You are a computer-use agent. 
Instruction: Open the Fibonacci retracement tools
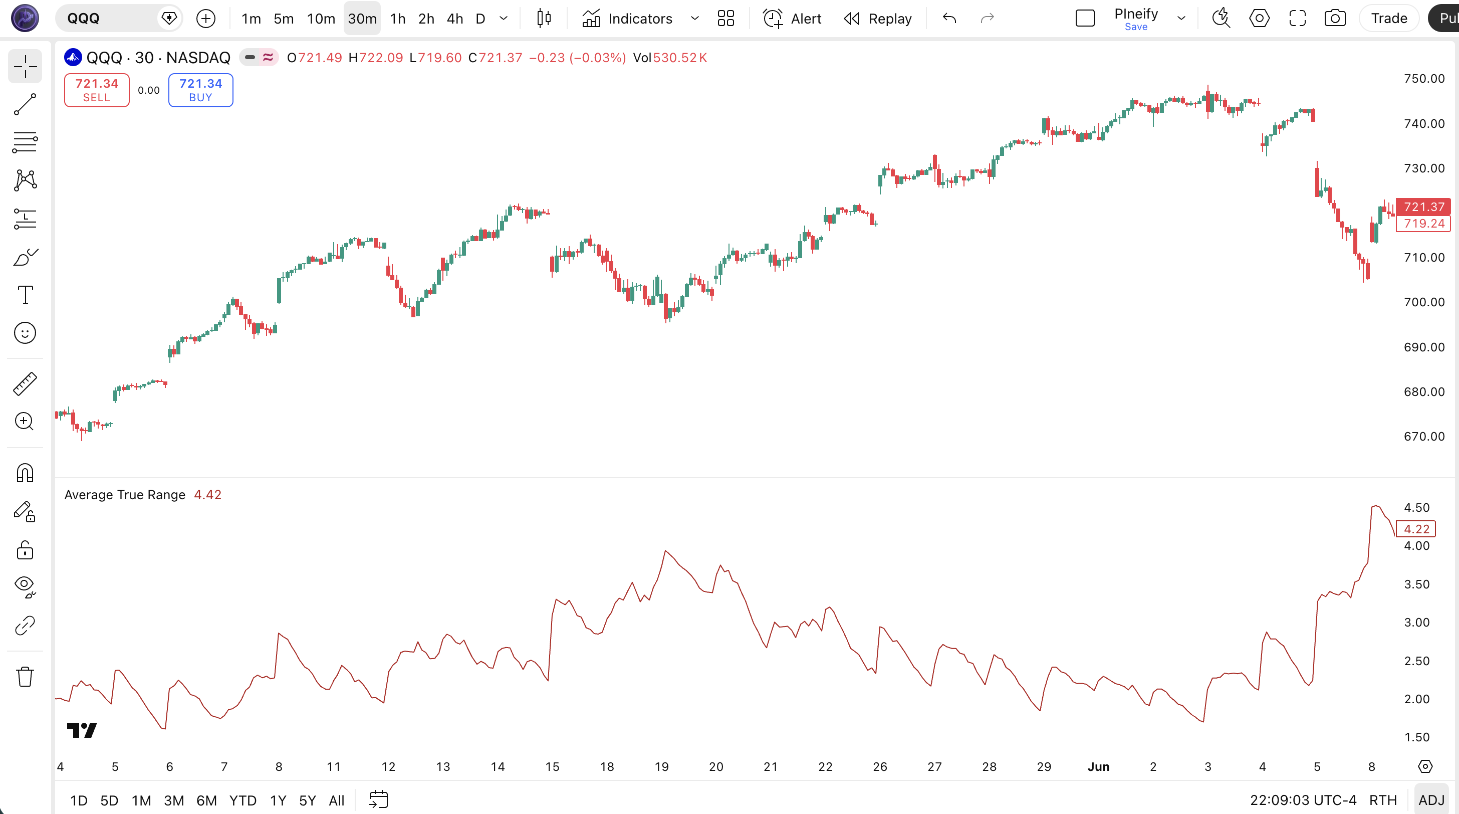[25, 142]
